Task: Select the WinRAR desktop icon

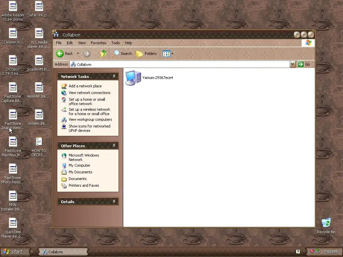Action: point(39,90)
